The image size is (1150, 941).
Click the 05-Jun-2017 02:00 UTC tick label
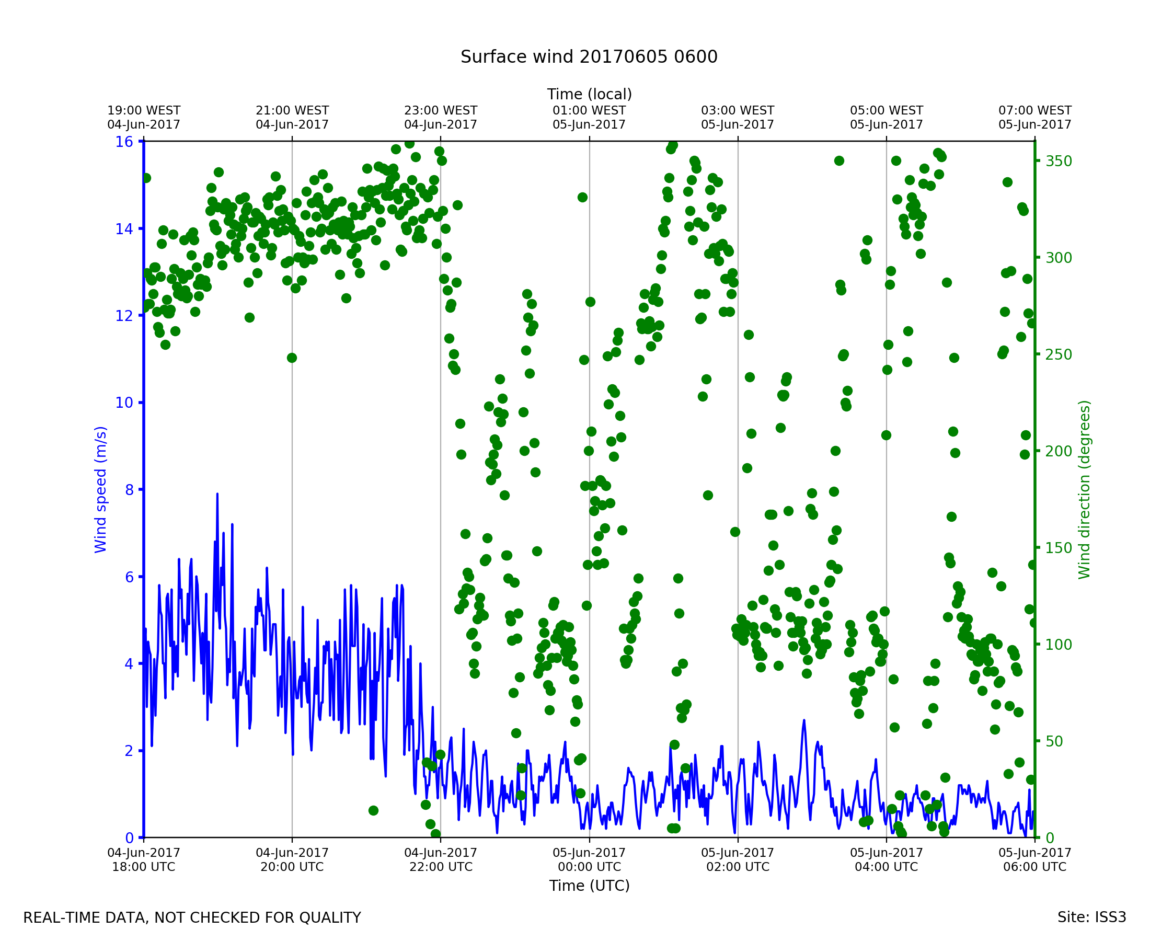(738, 859)
